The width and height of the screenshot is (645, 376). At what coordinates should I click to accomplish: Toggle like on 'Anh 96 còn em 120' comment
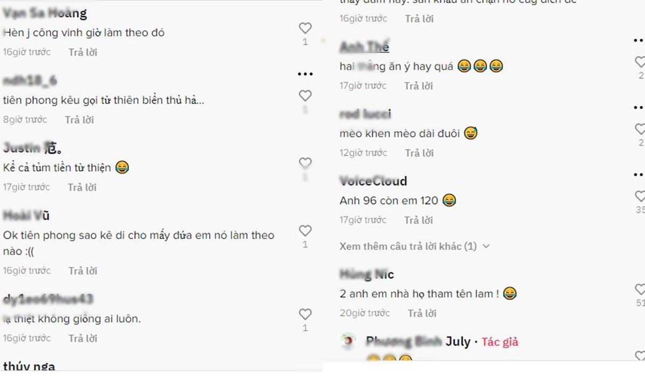pos(640,196)
